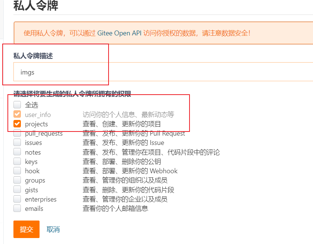This screenshot has width=313, height=244.
Task: Toggle the hook permission checkbox
Action: point(17,171)
